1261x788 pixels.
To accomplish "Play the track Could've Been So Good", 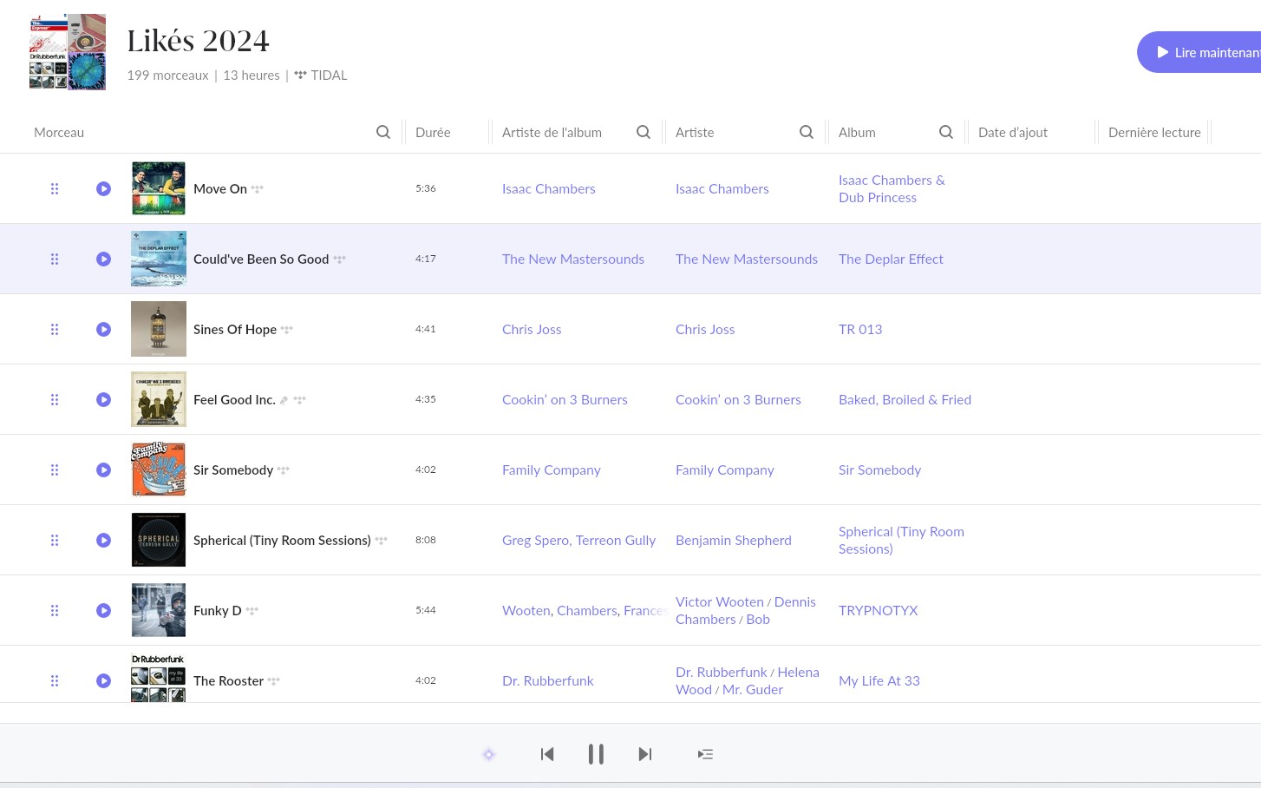I will pyautogui.click(x=103, y=259).
